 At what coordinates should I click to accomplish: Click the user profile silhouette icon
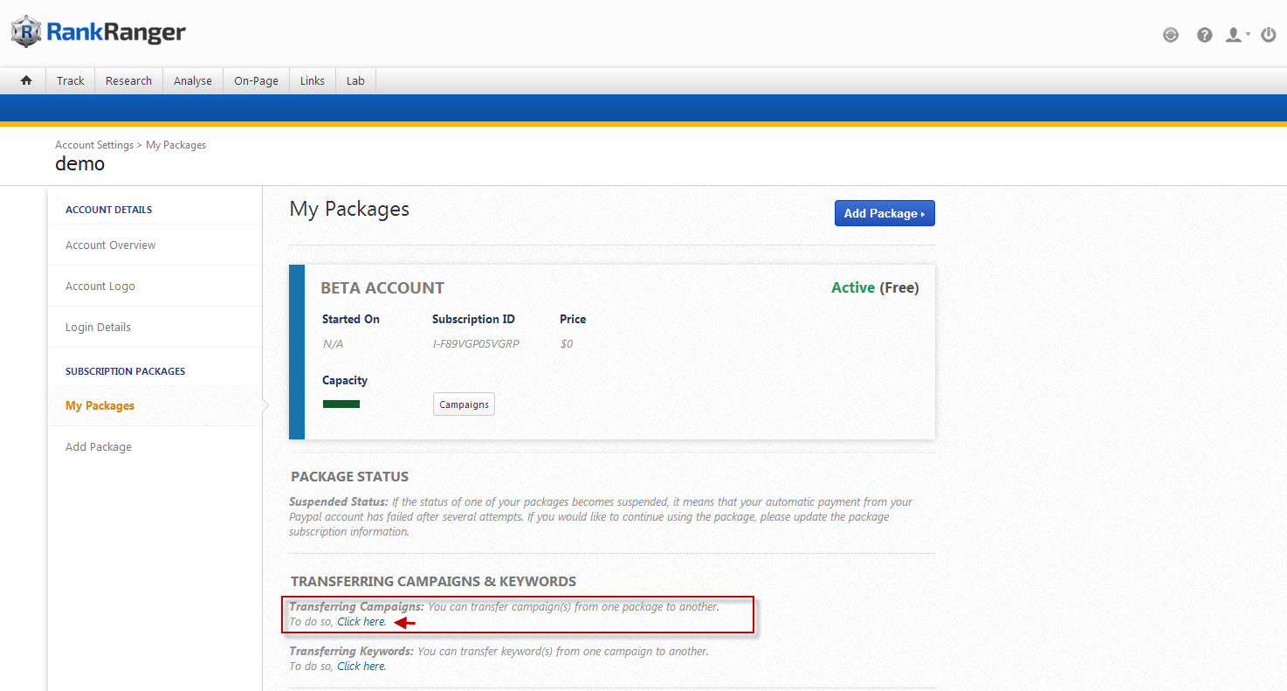click(1233, 35)
